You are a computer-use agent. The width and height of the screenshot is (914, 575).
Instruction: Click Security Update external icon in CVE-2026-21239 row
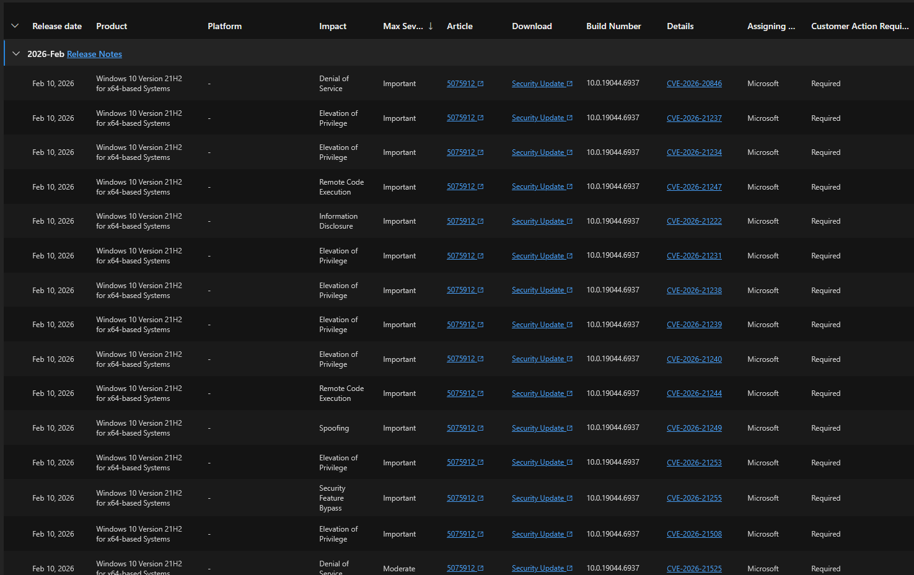570,325
